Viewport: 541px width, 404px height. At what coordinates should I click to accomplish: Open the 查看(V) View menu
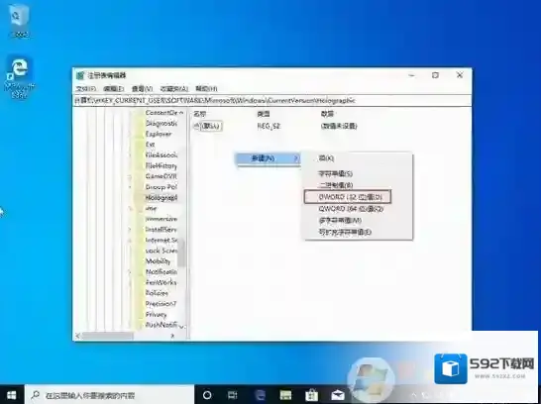[142, 89]
